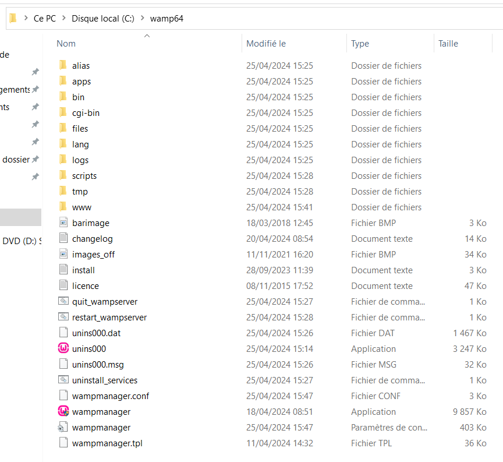Image resolution: width=503 pixels, height=462 pixels.
Task: Select the wampmanager.conf file icon
Action: [x=63, y=396]
